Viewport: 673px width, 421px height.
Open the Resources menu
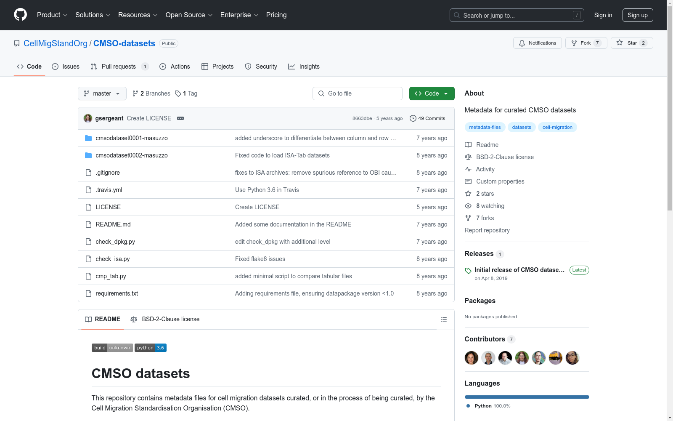pyautogui.click(x=138, y=15)
